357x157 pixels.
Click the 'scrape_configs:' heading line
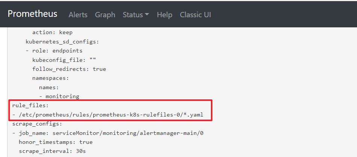(x=37, y=124)
